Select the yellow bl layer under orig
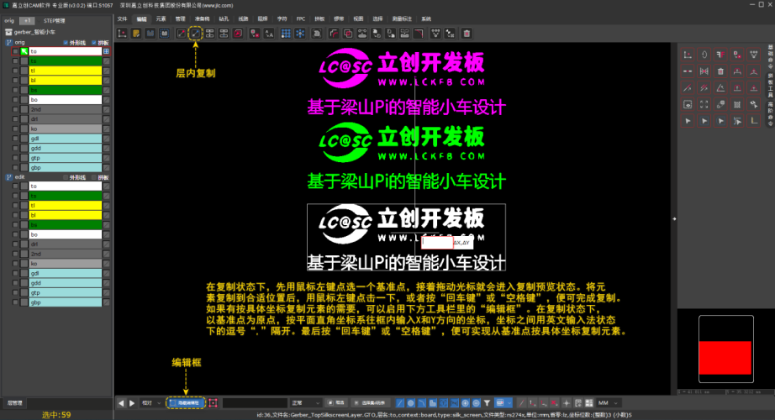 click(x=66, y=81)
